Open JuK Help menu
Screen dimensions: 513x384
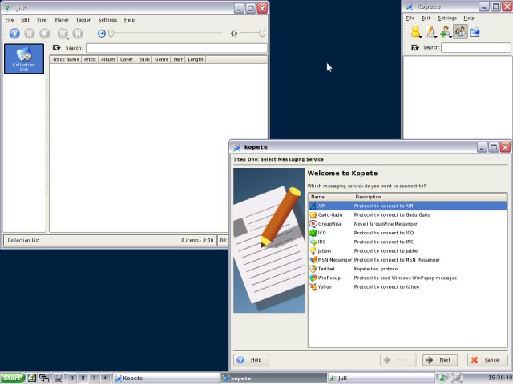pos(129,20)
